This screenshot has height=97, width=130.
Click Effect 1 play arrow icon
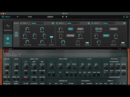coord(21,23)
